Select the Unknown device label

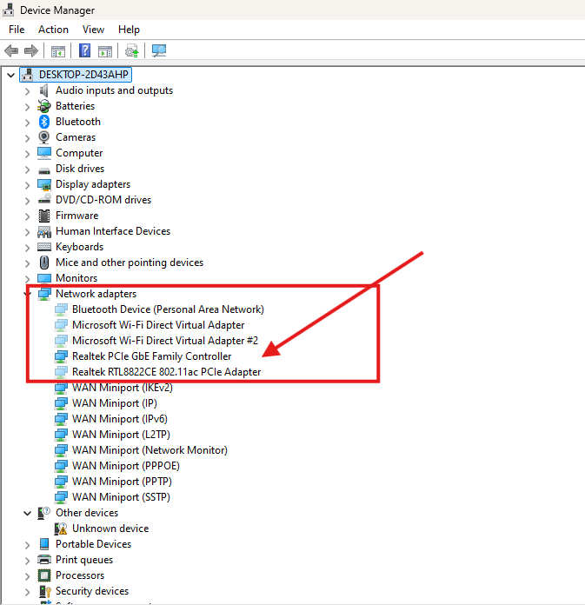(x=110, y=529)
